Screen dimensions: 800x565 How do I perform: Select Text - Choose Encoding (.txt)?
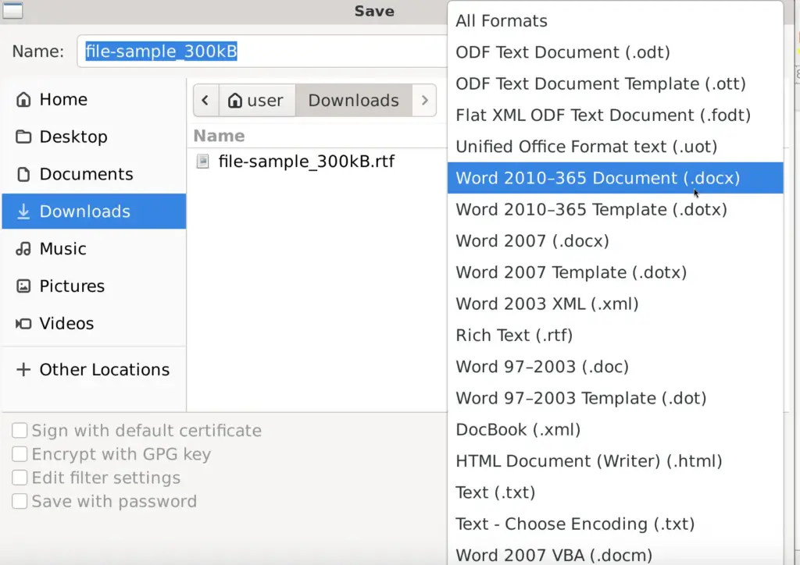(616, 524)
